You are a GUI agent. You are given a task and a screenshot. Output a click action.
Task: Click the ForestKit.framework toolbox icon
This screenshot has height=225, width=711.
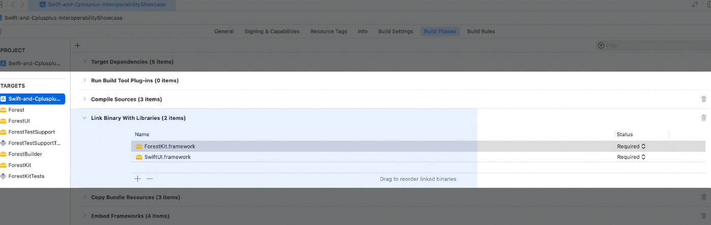pyautogui.click(x=139, y=146)
